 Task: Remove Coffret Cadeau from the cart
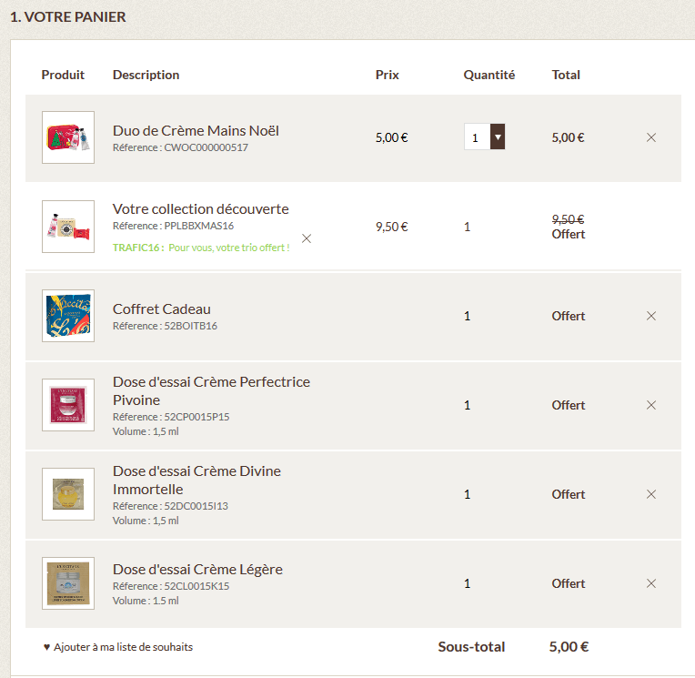click(x=651, y=316)
